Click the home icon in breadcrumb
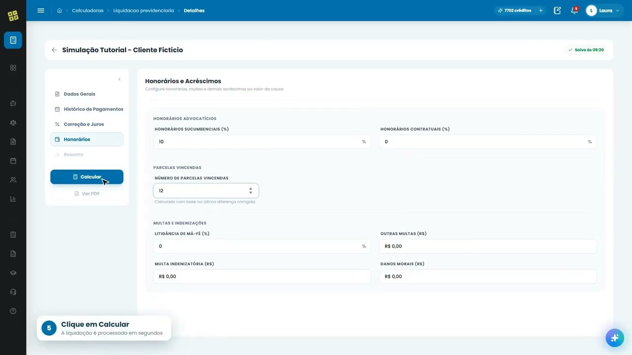632x355 pixels. (59, 10)
